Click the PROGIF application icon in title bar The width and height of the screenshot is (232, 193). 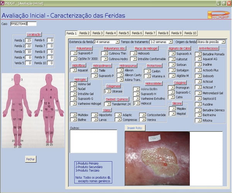3,3
